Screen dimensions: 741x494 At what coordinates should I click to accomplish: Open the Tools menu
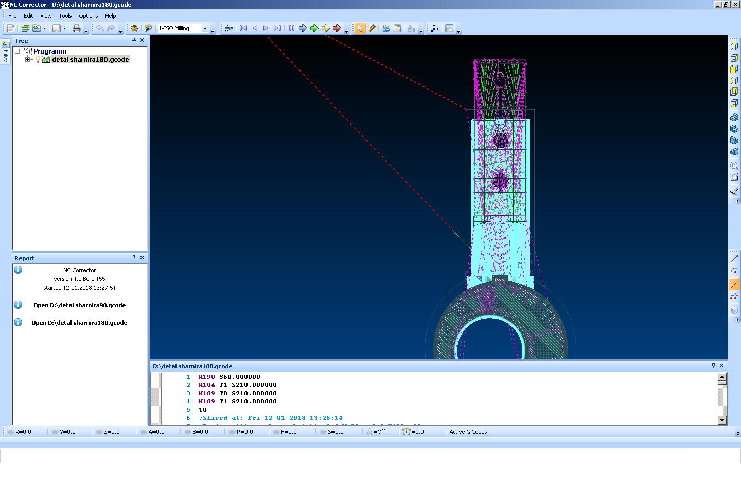point(65,16)
